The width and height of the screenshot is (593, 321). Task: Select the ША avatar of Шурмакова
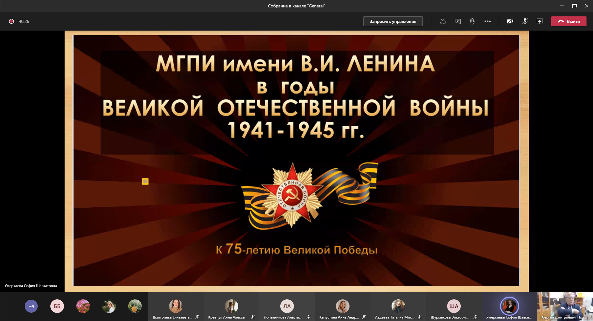(x=454, y=306)
